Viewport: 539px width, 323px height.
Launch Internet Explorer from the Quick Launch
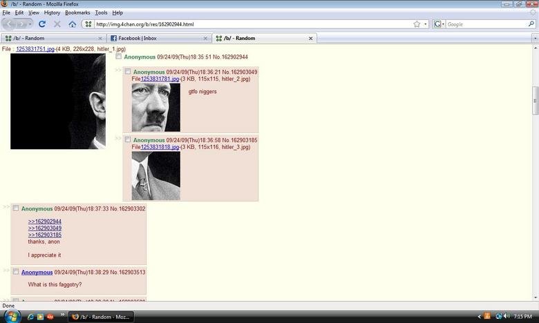pos(30,317)
